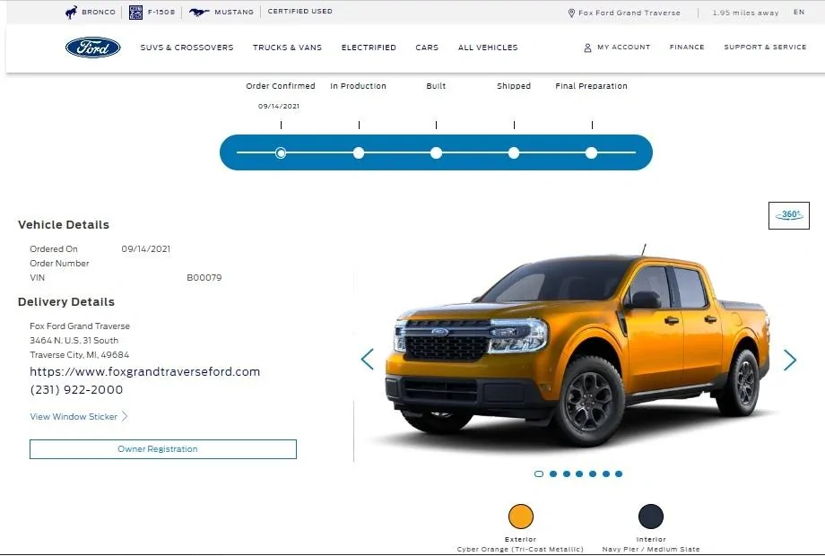The image size is (825, 556).
Task: Click the VIN value ending B00079
Action: pos(204,277)
